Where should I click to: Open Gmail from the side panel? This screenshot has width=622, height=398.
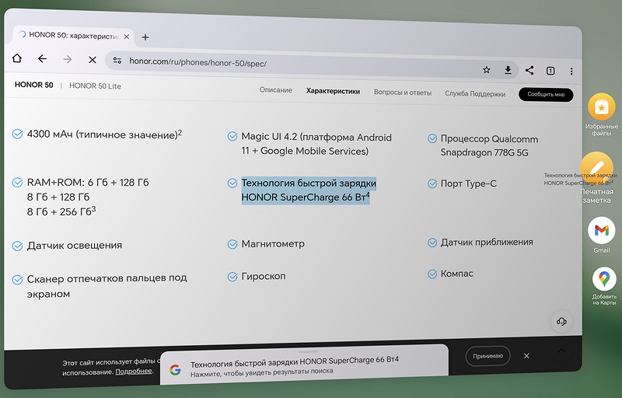point(601,231)
